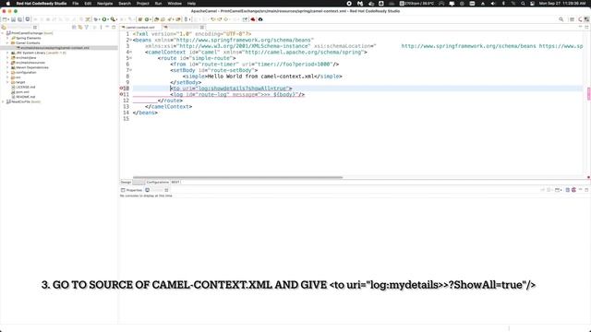This screenshot has height=332, width=591.
Task: Expand the Spring Elements node
Action: (x=7, y=38)
